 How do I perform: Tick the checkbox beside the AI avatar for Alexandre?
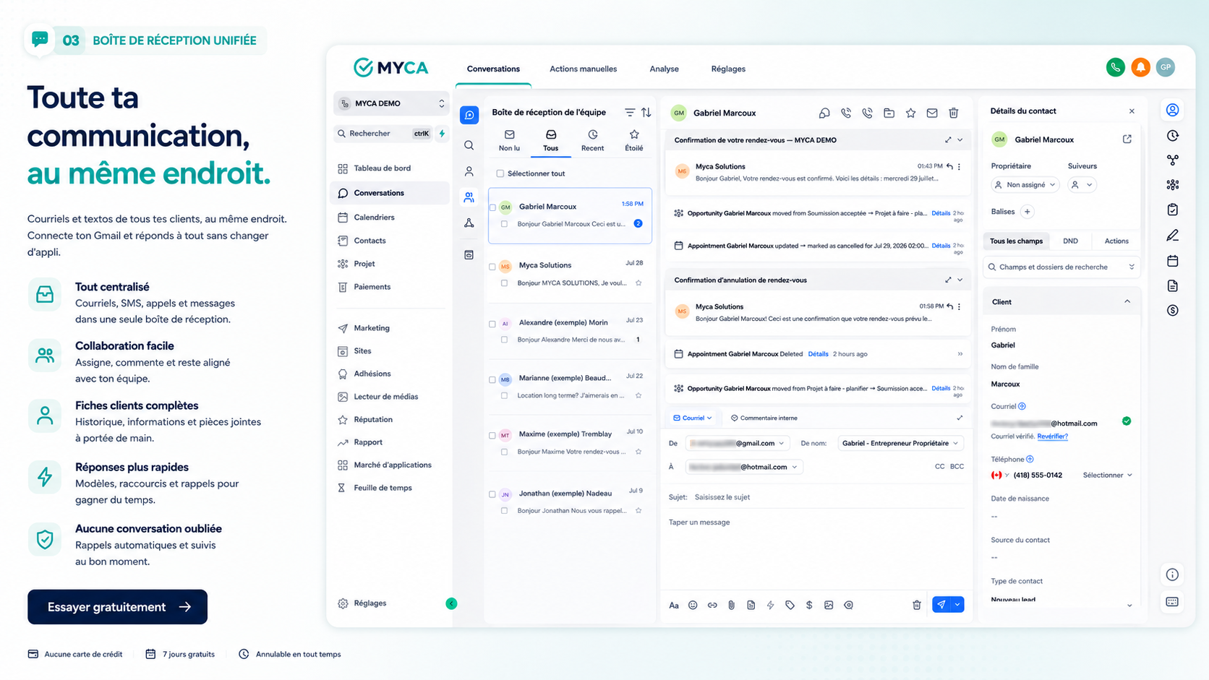[x=492, y=324]
